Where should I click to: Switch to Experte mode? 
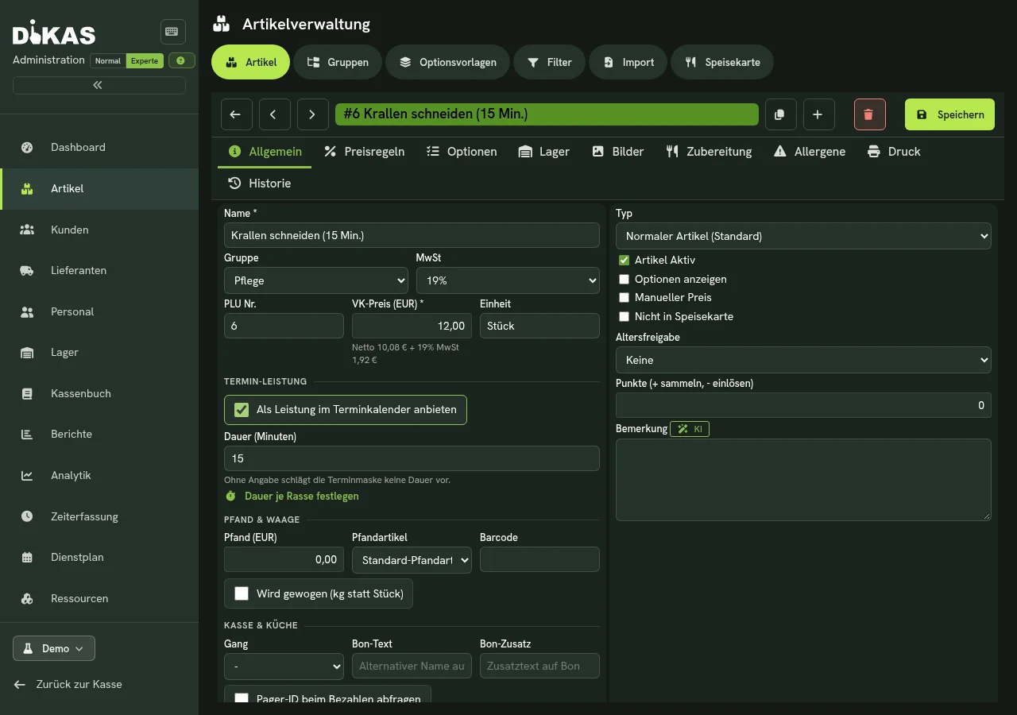145,60
